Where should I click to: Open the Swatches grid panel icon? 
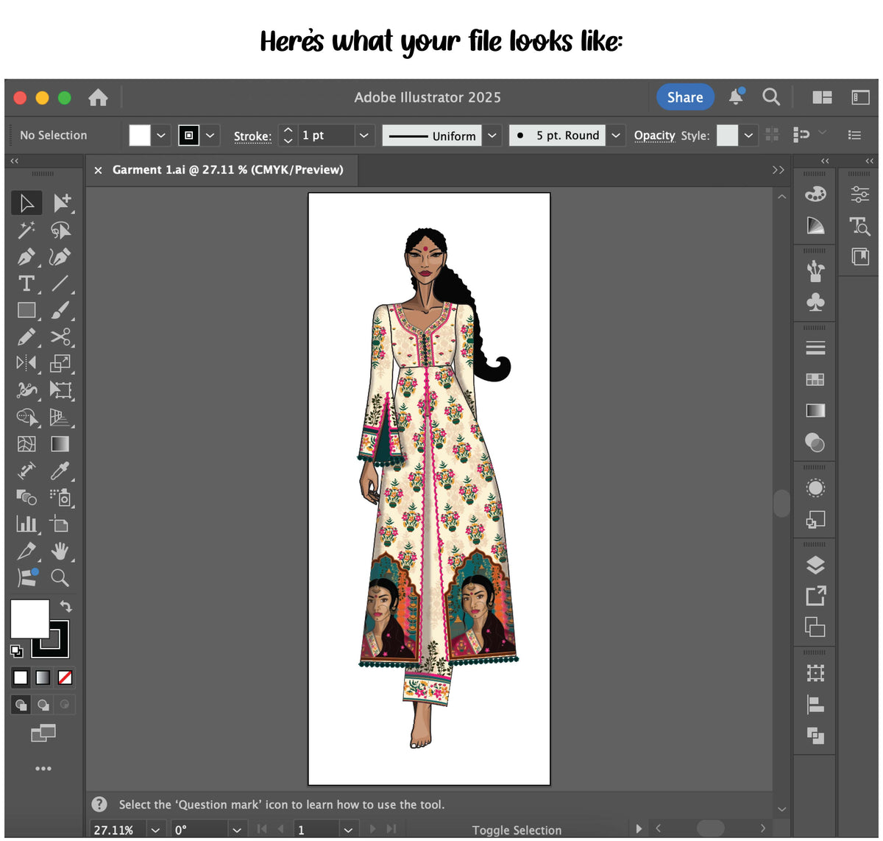[815, 379]
